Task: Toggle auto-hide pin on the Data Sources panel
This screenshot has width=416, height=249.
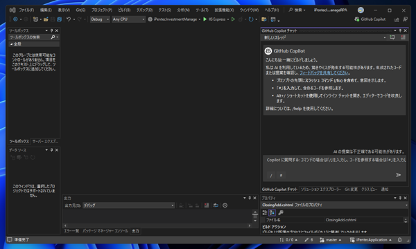Action: point(52,150)
